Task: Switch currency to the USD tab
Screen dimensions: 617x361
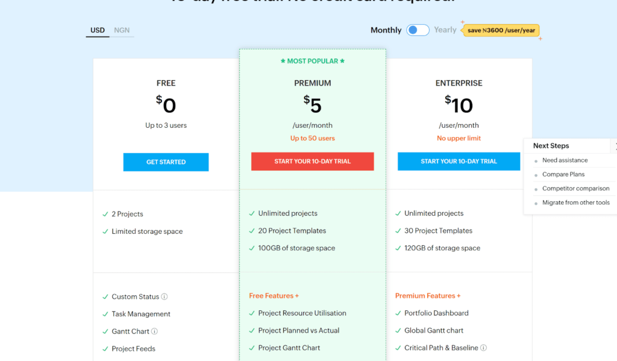Action: pos(98,30)
